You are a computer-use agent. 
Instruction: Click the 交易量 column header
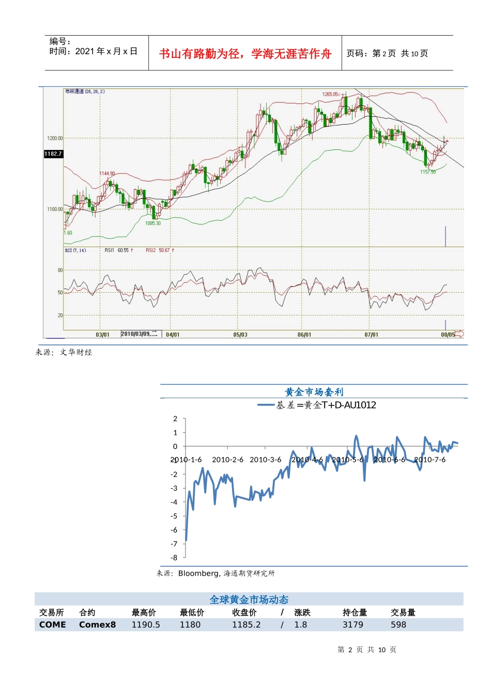click(403, 612)
